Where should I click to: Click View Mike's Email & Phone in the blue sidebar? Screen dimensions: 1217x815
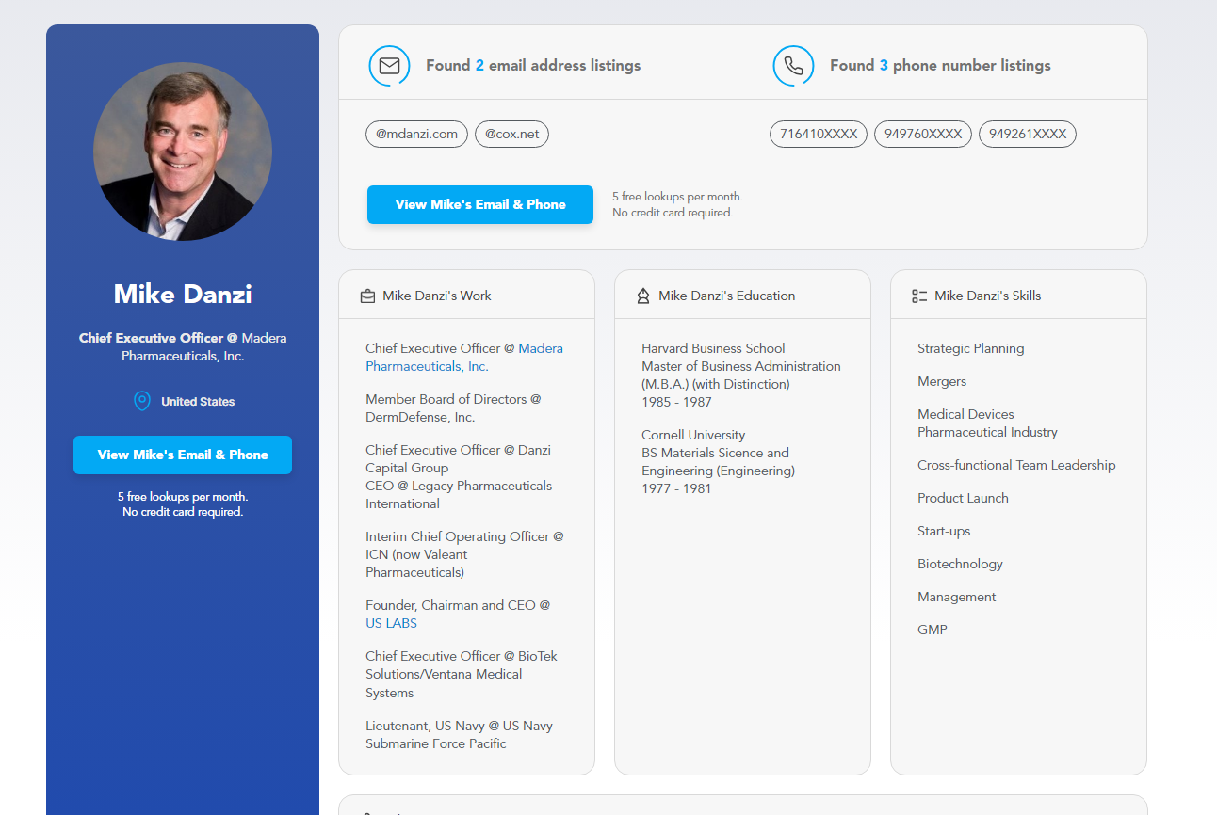click(183, 455)
